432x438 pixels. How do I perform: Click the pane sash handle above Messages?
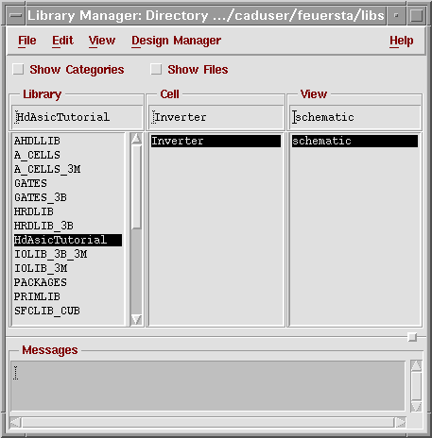[412, 337]
